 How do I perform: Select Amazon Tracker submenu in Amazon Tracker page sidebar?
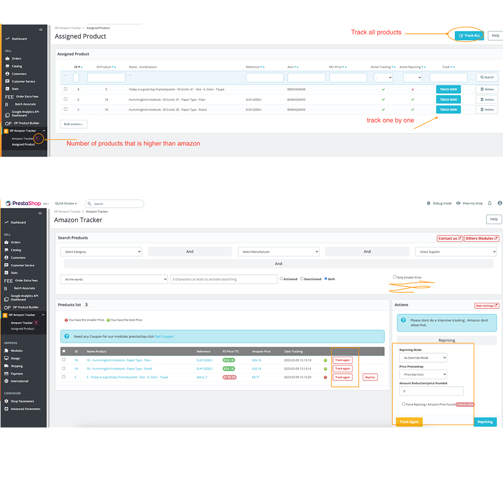pos(22,323)
